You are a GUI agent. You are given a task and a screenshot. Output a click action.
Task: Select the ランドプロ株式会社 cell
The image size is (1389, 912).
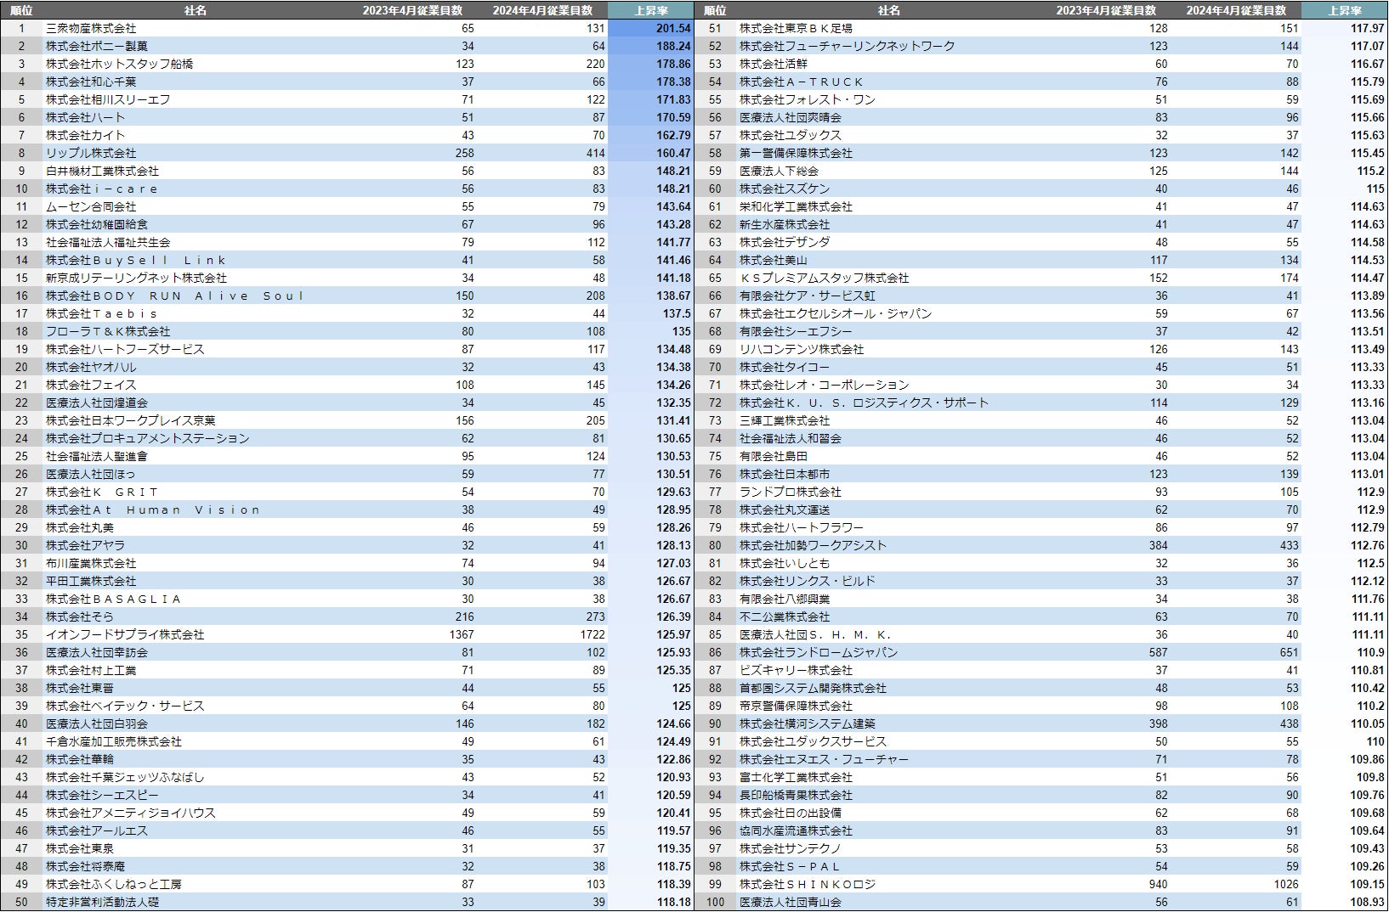[x=889, y=492]
